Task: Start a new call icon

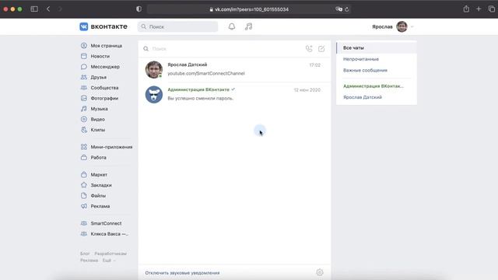Action: click(x=309, y=48)
